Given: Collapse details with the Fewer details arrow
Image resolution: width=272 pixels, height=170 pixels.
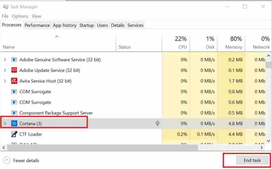Looking at the screenshot, I should click(x=6, y=160).
